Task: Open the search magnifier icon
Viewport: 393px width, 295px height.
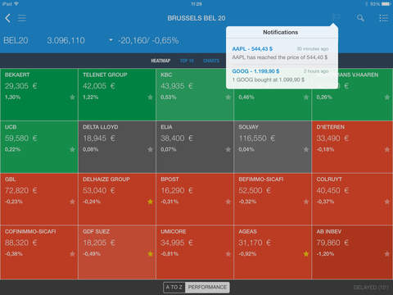Action: tap(360, 18)
